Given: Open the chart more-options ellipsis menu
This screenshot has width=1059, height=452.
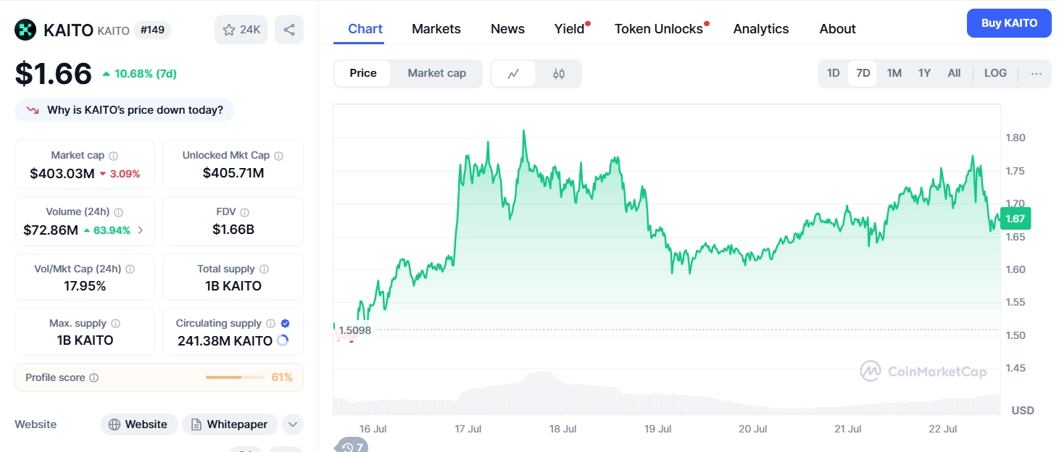Looking at the screenshot, I should click(1037, 73).
